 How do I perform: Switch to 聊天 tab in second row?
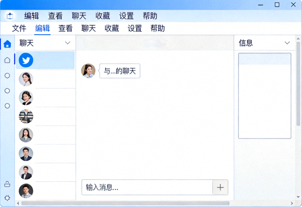tap(89, 29)
